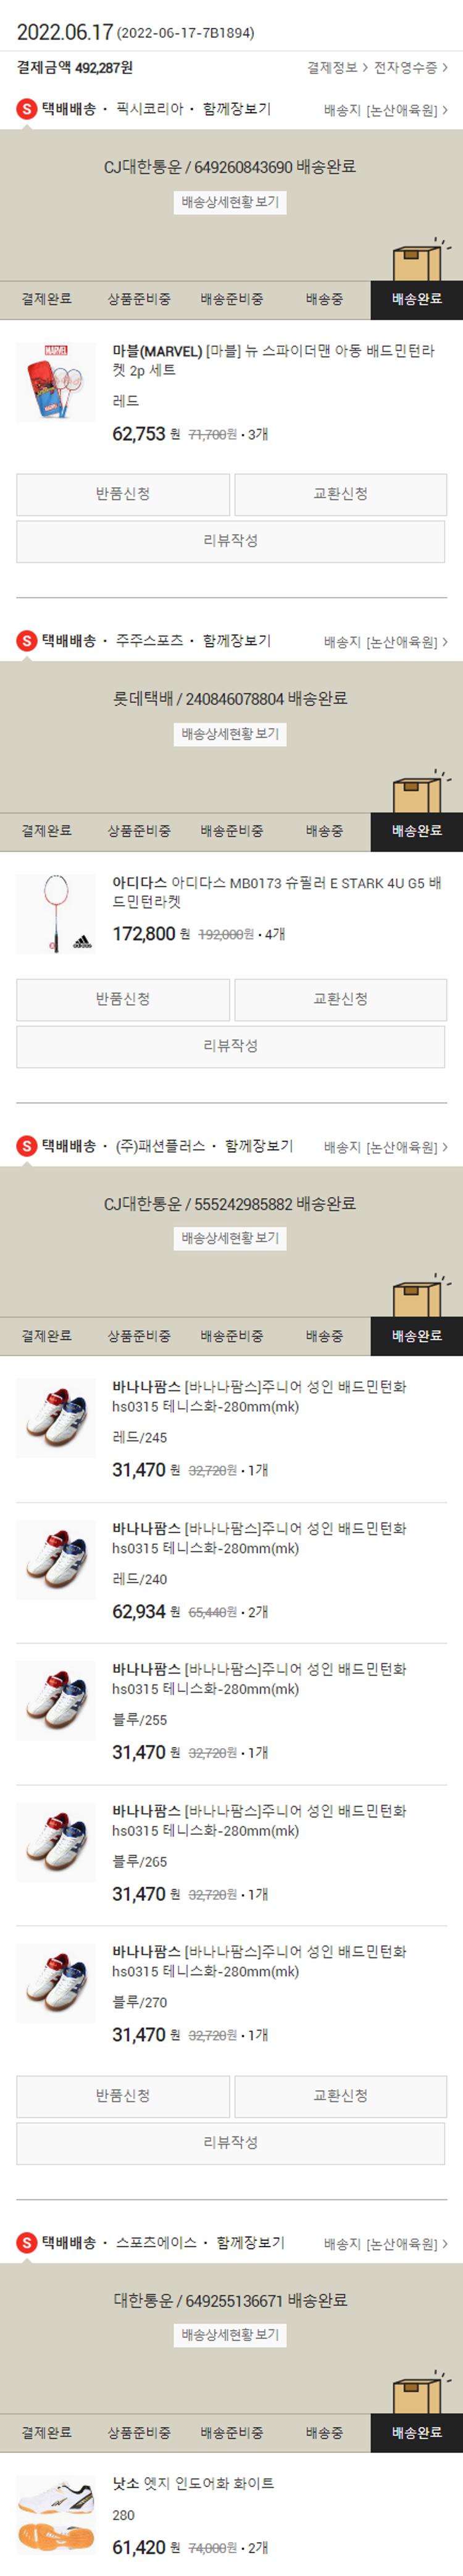Click the red S icon beside 픽시코리아
Image resolution: width=463 pixels, height=2576 pixels.
coord(27,109)
